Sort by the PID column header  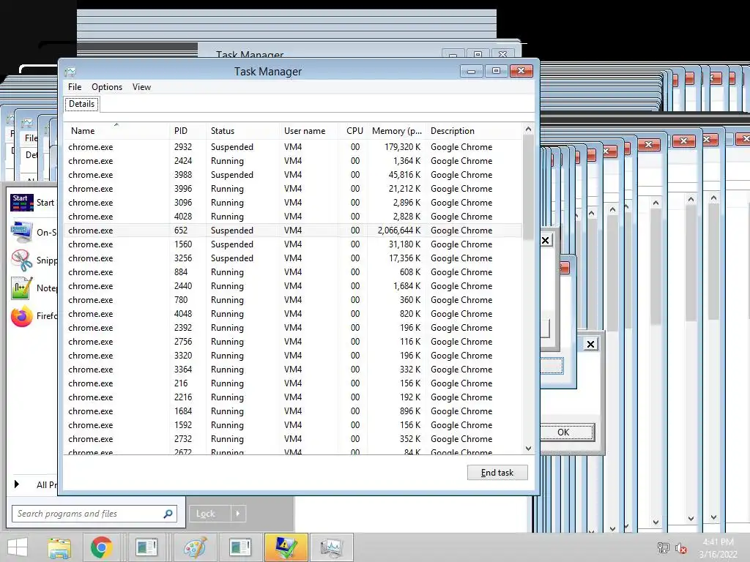click(188, 130)
